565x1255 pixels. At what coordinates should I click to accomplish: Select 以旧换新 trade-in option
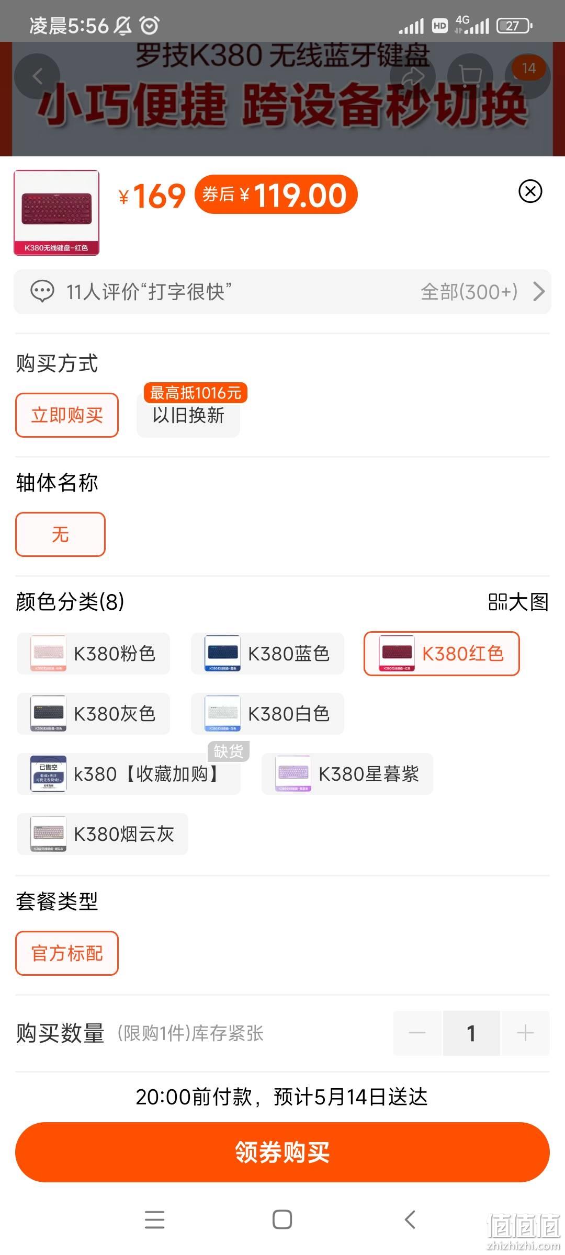[188, 415]
